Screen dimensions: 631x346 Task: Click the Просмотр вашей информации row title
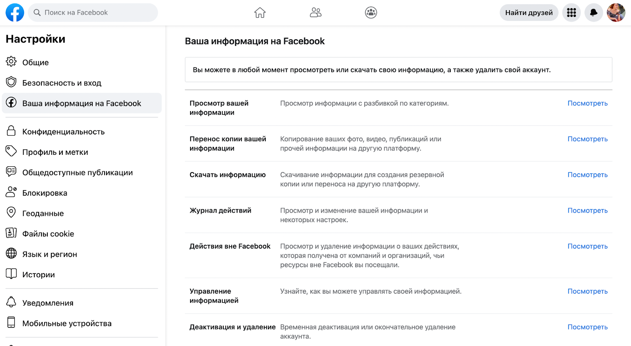[219, 108]
